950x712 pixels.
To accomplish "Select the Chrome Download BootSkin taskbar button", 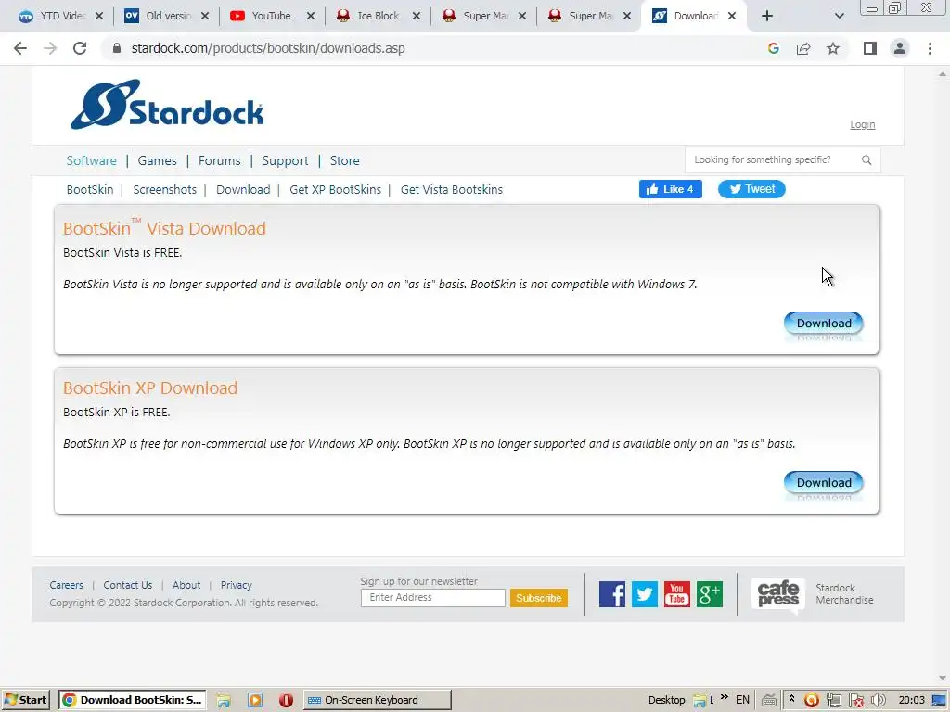I will click(133, 700).
